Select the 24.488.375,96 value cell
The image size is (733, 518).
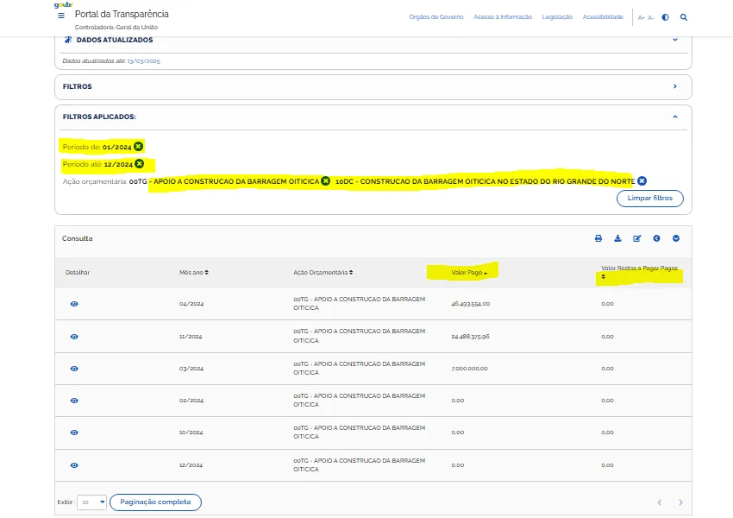pos(470,337)
